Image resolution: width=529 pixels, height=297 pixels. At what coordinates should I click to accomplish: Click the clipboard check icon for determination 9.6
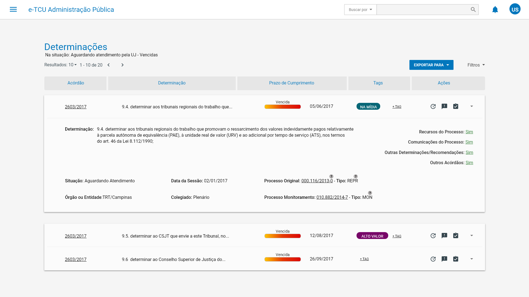[x=456, y=259]
